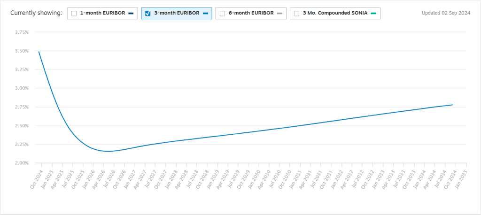
Task: Click the 3.75% y-axis label
Action: point(22,32)
